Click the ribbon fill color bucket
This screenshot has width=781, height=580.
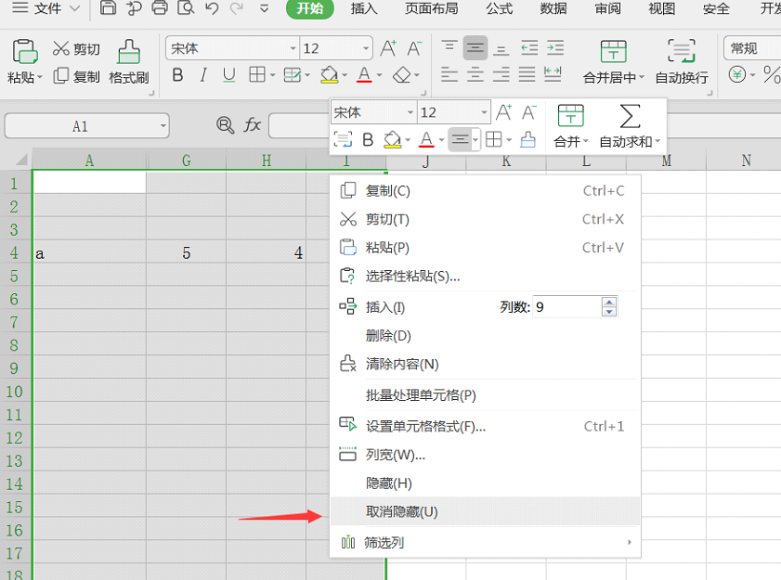tap(330, 74)
